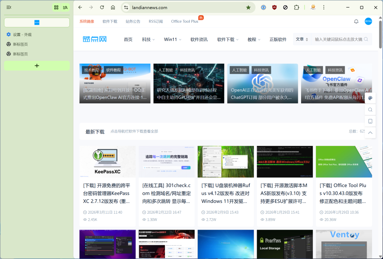Open site search with the floating magnifier icon
This screenshot has width=383, height=259.
[x=370, y=109]
